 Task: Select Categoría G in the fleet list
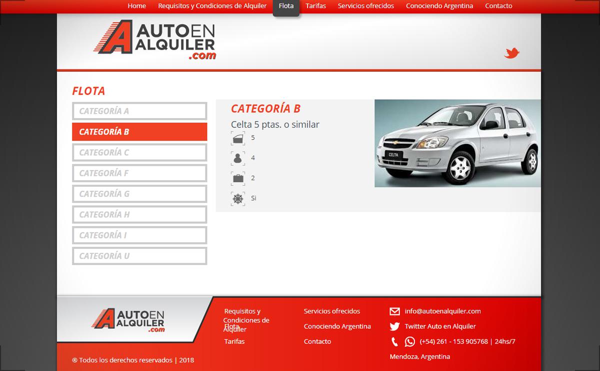(x=139, y=194)
